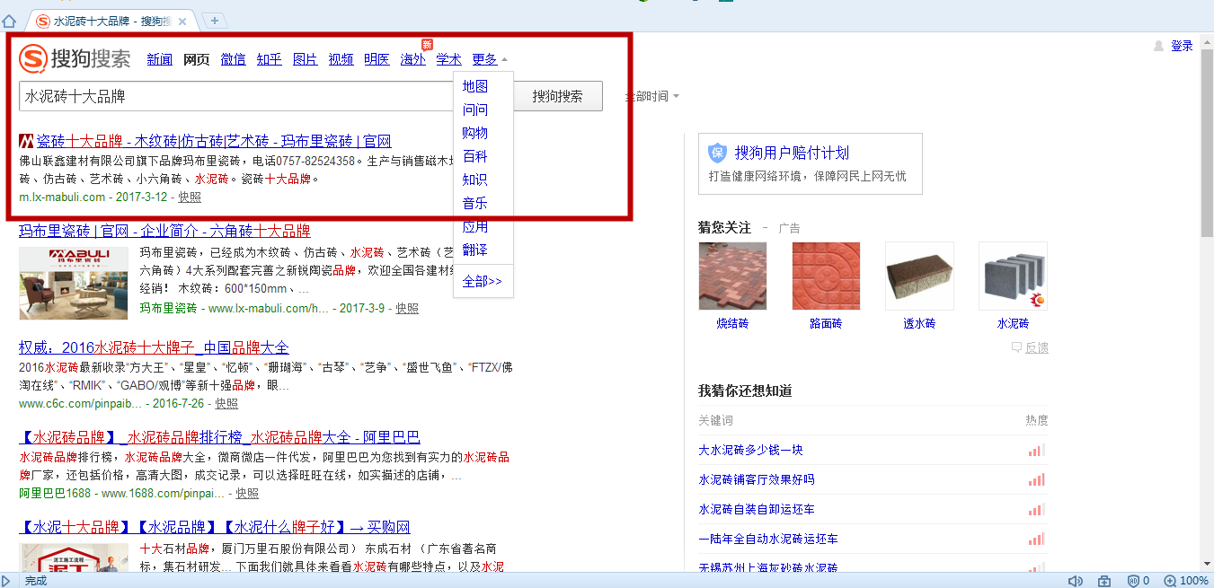Open 快照 for the 阿里巴巴1688 result
The height and width of the screenshot is (588, 1214).
247,493
